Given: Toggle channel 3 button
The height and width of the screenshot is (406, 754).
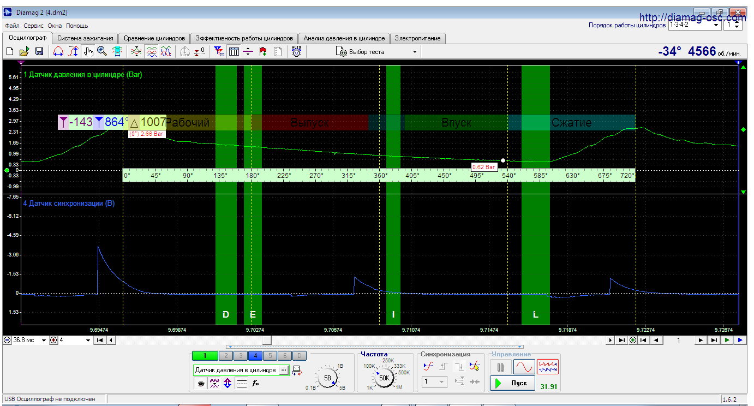Looking at the screenshot, I should point(241,356).
